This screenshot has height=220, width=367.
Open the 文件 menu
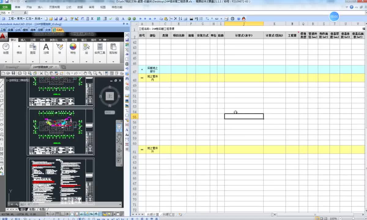click(x=5, y=7)
